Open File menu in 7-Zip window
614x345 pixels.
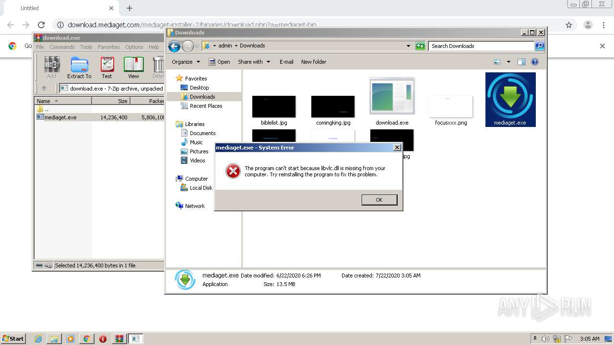pos(40,47)
